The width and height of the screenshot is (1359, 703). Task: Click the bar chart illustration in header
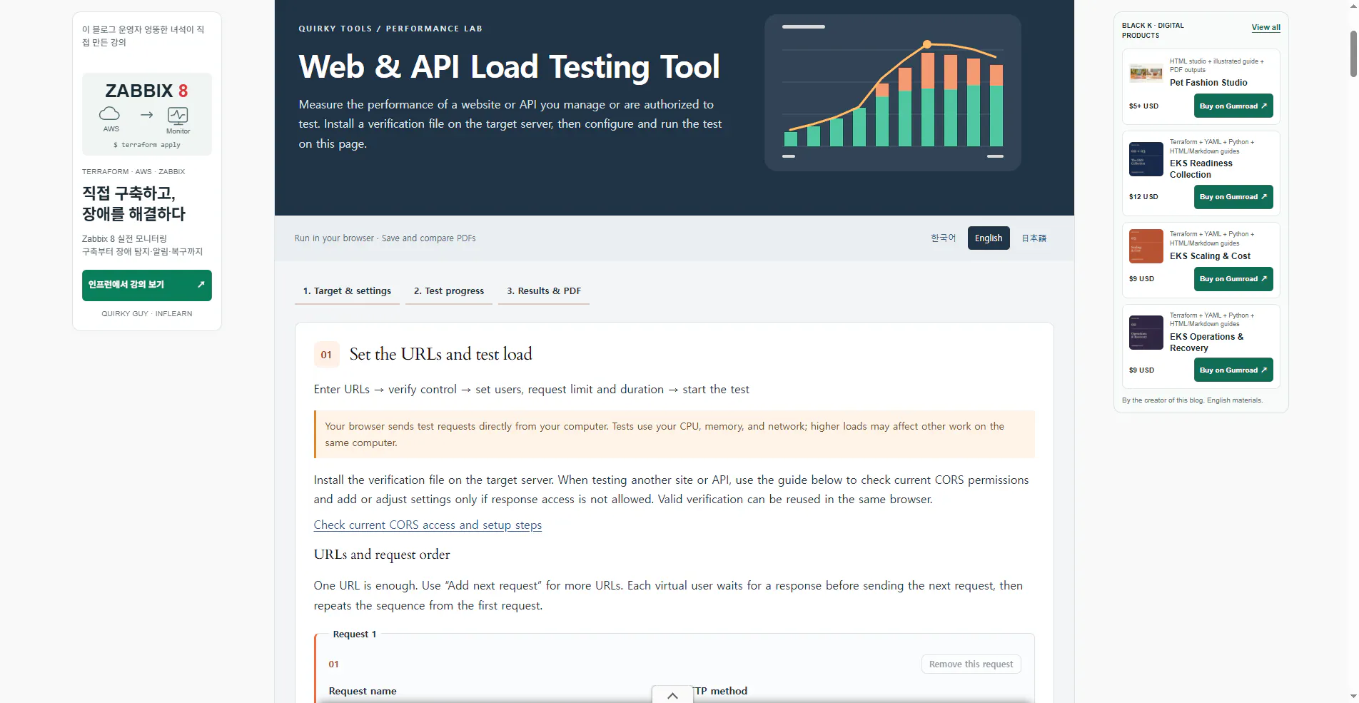(x=893, y=93)
